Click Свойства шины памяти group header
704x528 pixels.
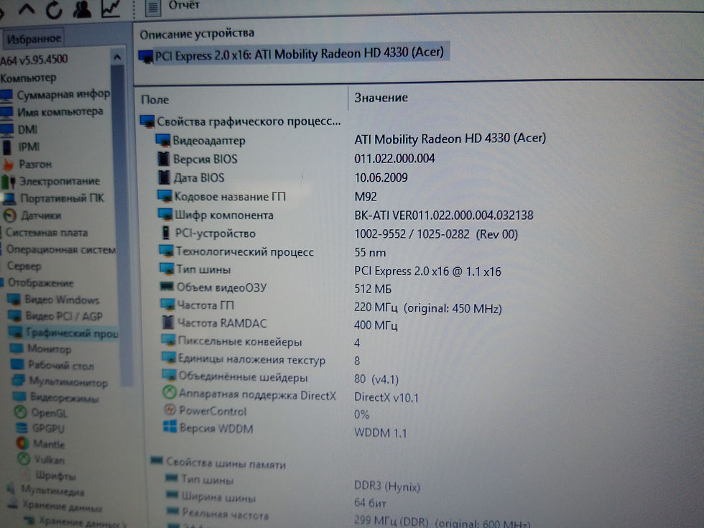point(218,463)
